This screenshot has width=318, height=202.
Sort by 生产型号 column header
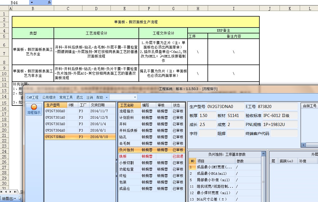[x=56, y=105]
